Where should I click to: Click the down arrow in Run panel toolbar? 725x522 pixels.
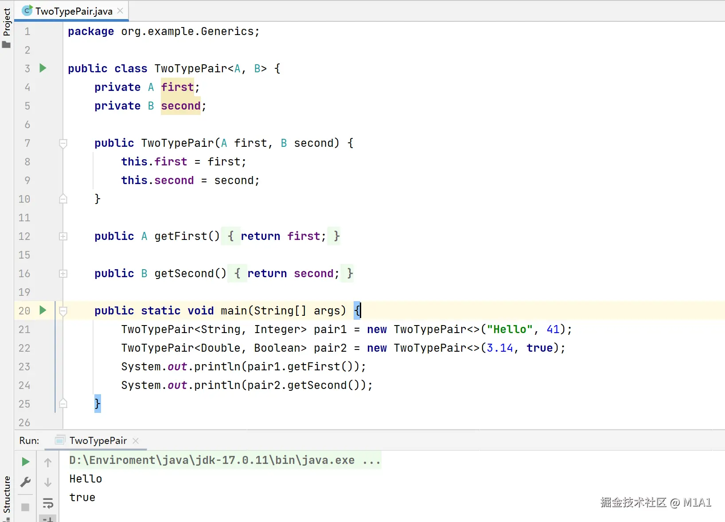point(48,483)
